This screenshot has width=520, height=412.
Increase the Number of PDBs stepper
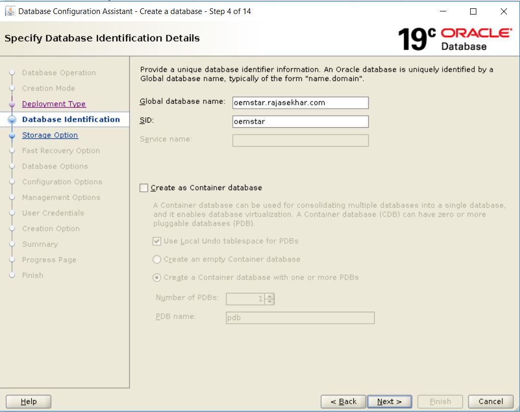269,296
